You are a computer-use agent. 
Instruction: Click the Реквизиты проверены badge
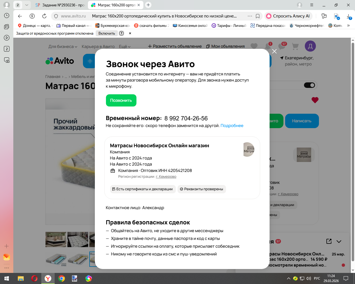pyautogui.click(x=202, y=189)
